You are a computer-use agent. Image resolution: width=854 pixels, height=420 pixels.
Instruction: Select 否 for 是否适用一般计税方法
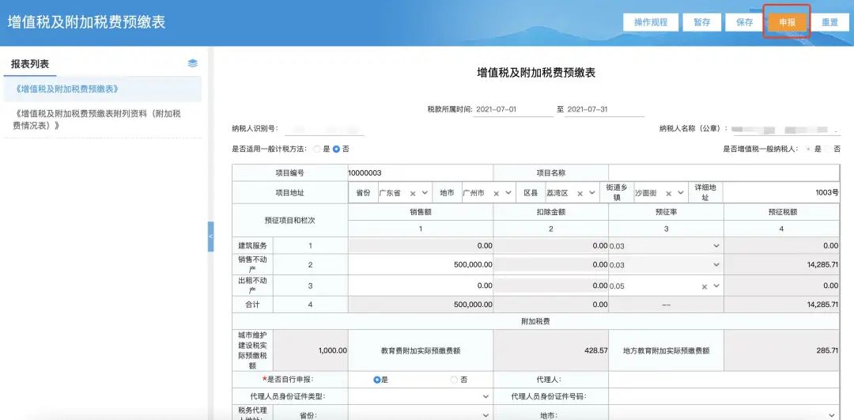click(336, 149)
